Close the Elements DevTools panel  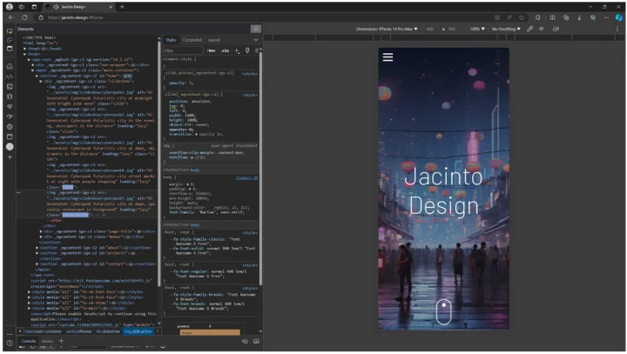(x=256, y=29)
